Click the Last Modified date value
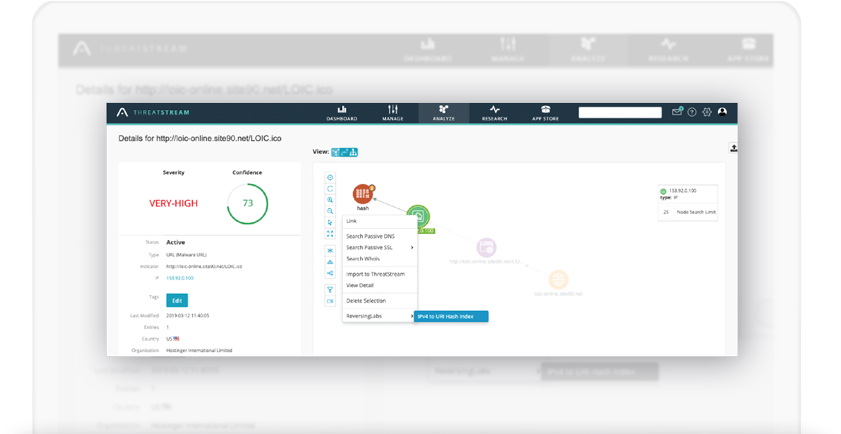The image size is (841, 434). (187, 315)
